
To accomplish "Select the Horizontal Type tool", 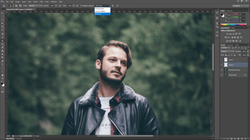I will pos(2,65).
